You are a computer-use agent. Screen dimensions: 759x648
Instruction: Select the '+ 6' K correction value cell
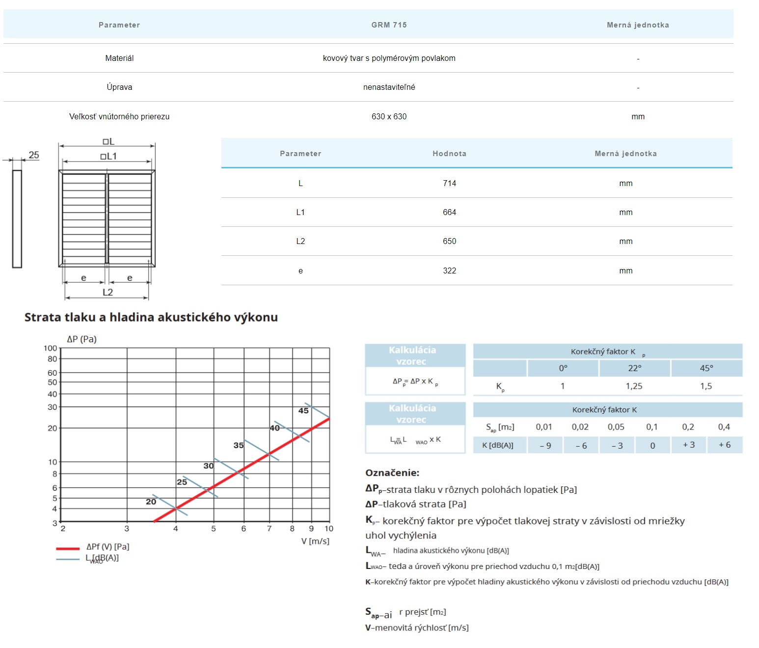724,445
